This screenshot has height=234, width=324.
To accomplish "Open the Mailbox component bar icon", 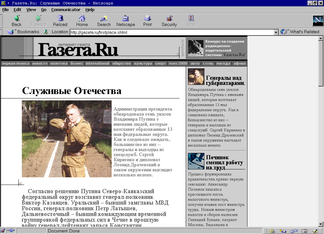I will (x=283, y=231).
